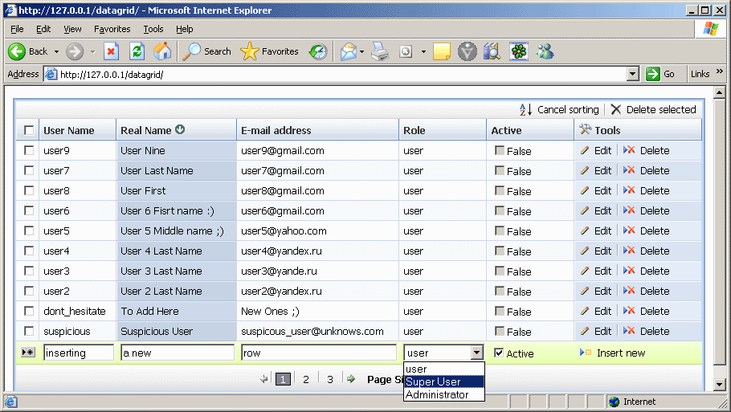Viewport: 731px width, 412px height.
Task: Open dropdown arrow beside Mail icon
Action: point(361,51)
